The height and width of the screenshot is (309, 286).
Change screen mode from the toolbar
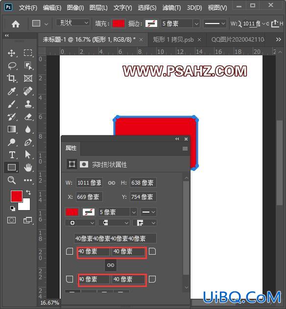click(27, 220)
